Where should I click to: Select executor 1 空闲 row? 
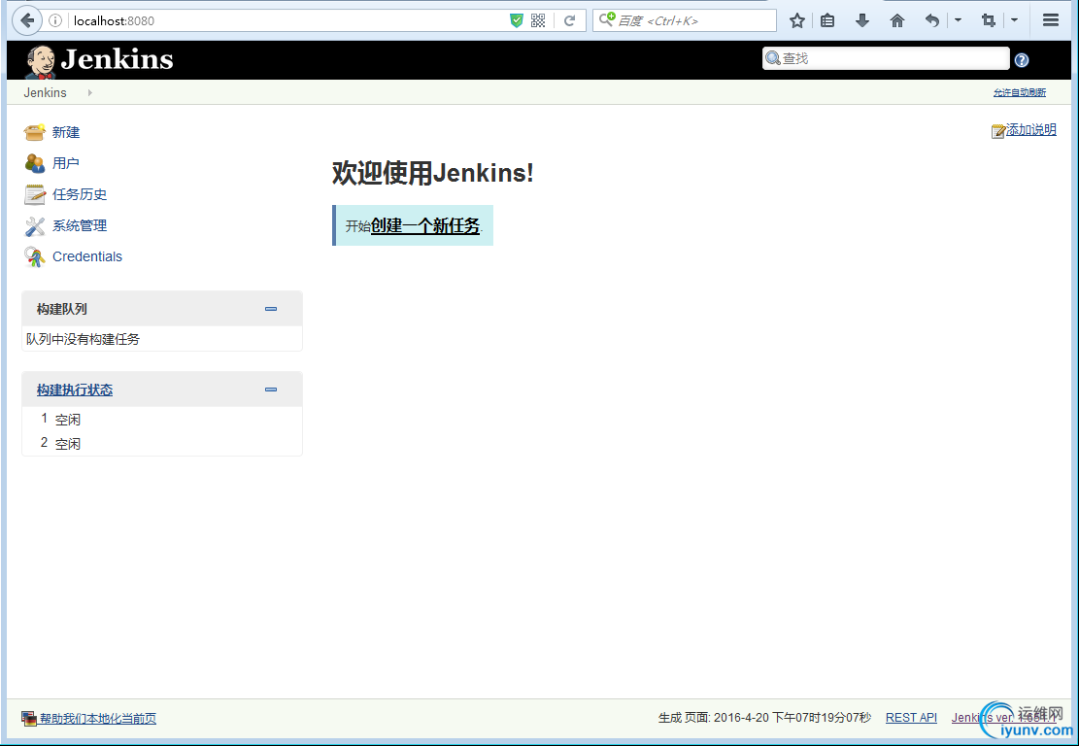point(162,419)
